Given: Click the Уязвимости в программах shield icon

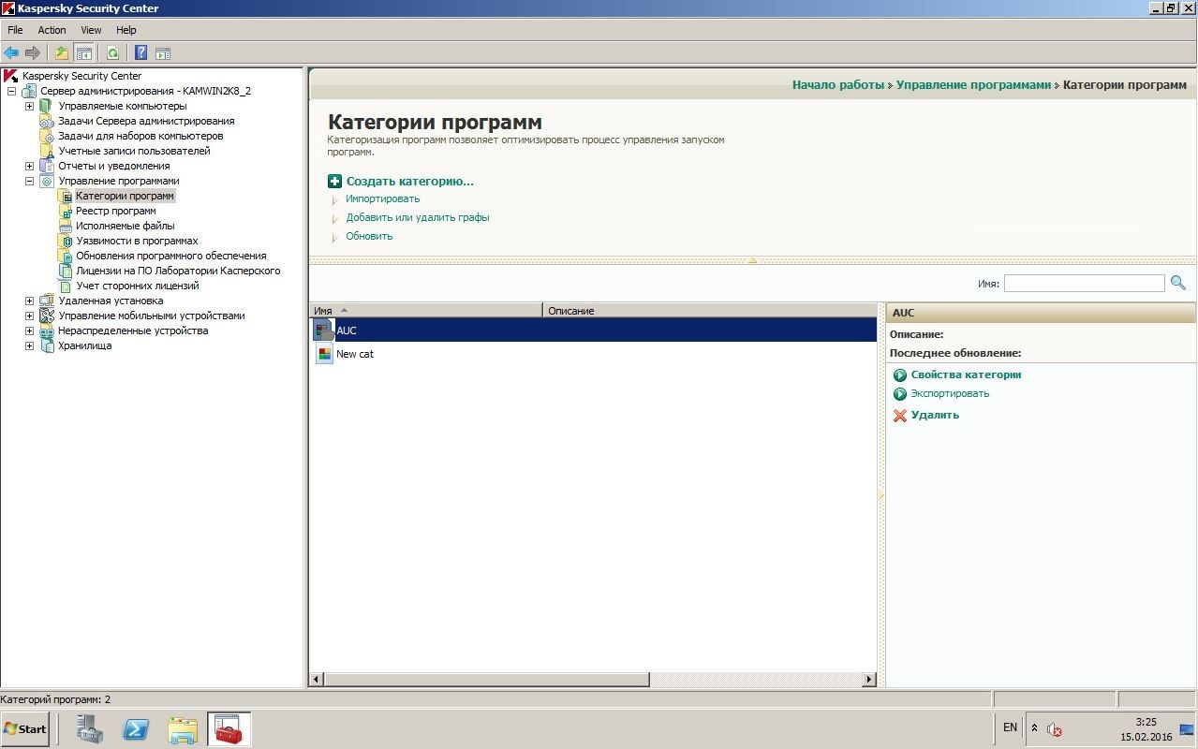Looking at the screenshot, I should (65, 241).
